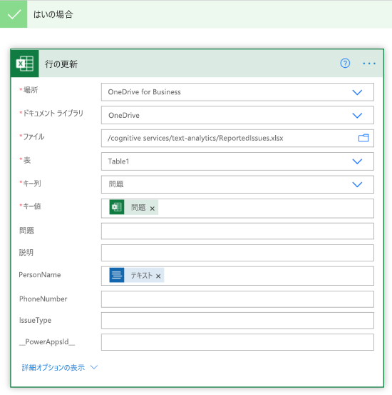Remove the 問題 token from キー値

152,209
